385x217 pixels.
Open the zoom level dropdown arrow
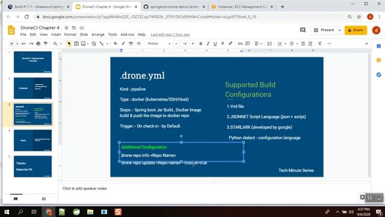pyautogui.click(x=61, y=44)
